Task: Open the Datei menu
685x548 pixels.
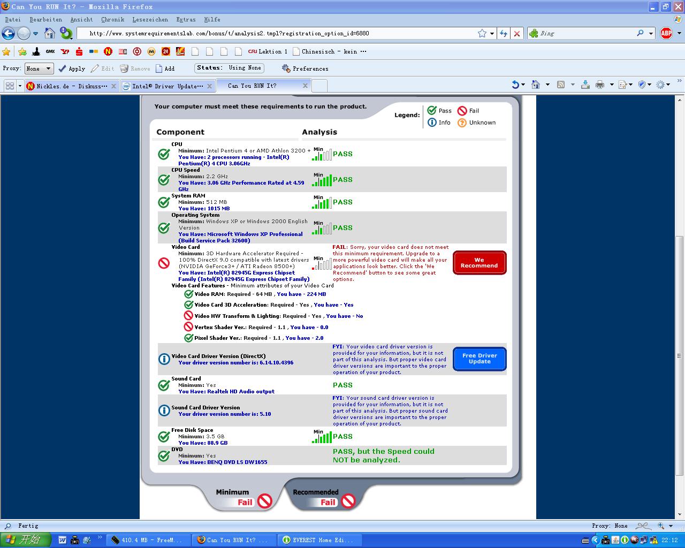Action: point(12,19)
